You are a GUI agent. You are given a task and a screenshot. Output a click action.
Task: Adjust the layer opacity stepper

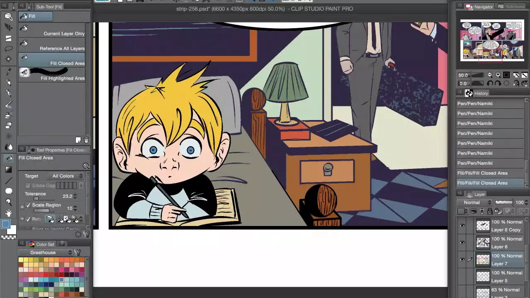[x=526, y=202]
